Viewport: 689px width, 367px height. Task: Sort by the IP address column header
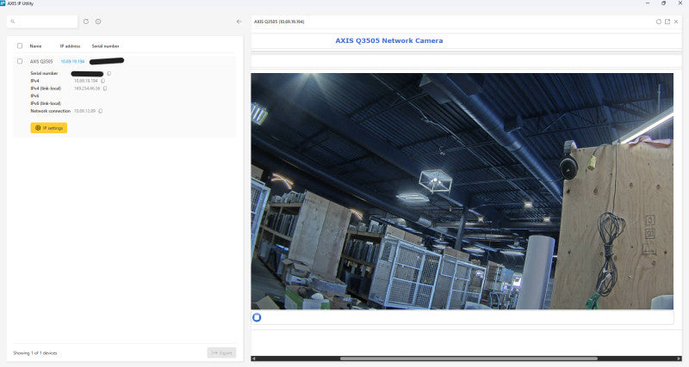point(71,46)
